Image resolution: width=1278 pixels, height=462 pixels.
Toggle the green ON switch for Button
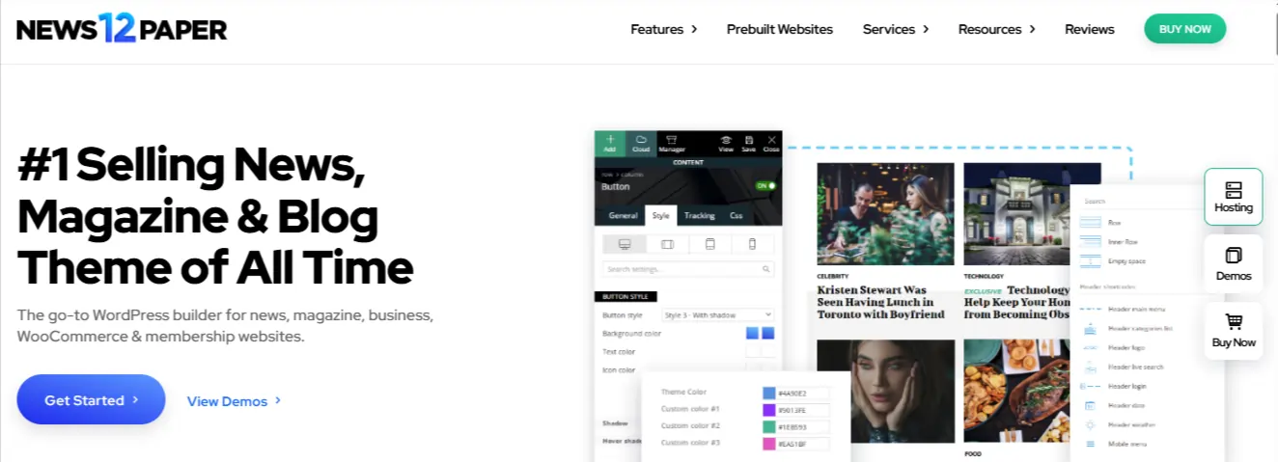pos(765,185)
